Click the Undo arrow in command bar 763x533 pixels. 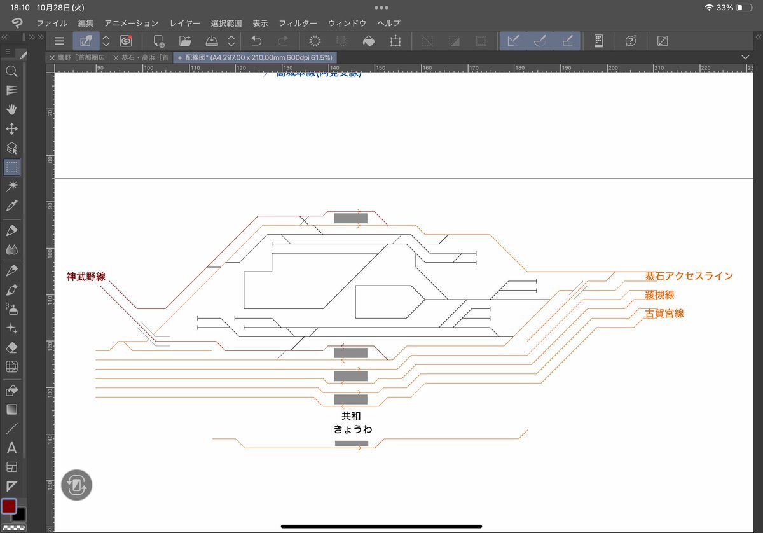click(256, 41)
